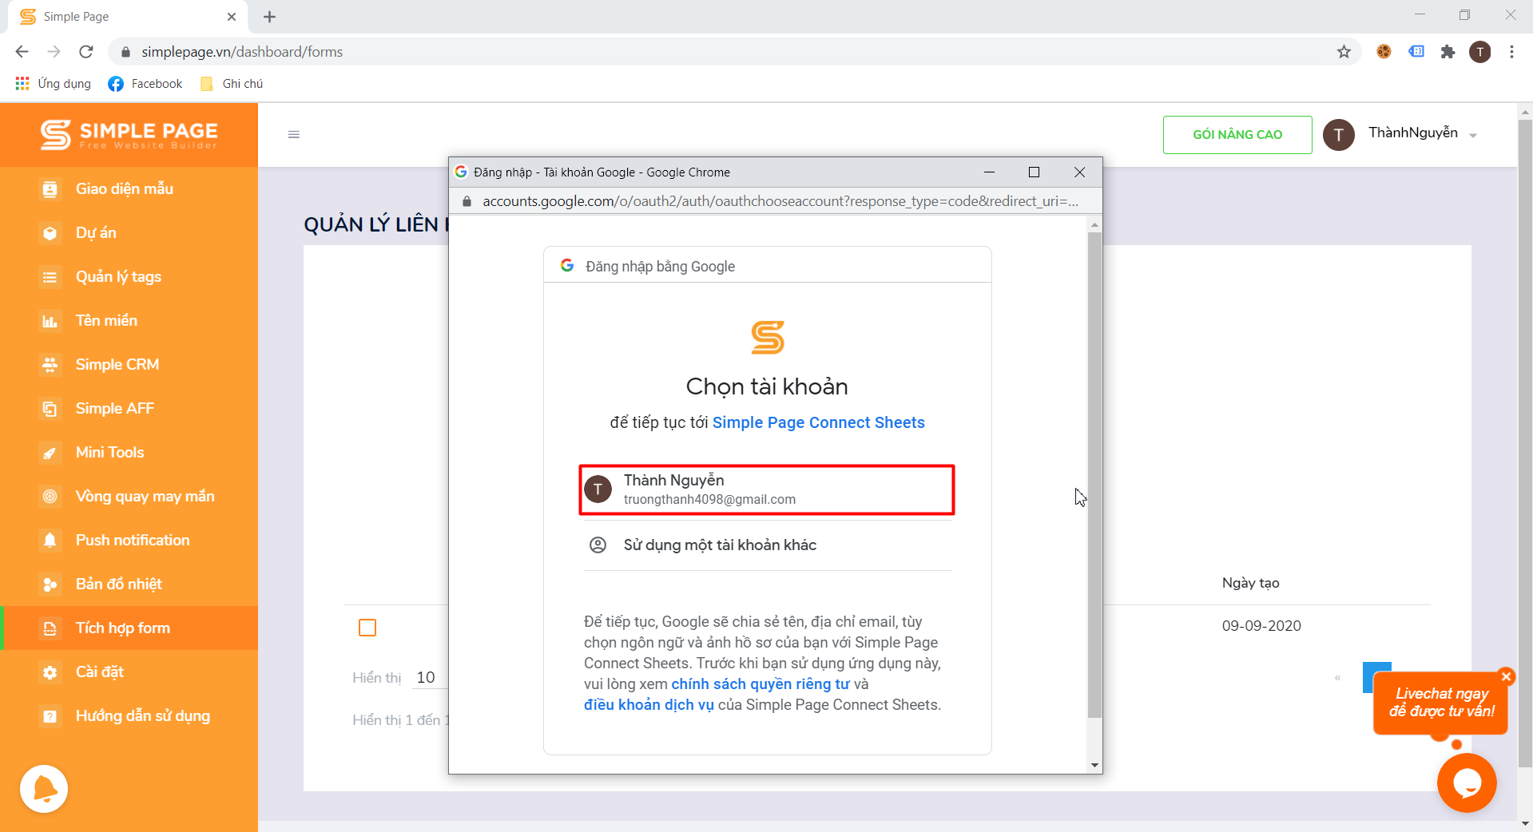Open the Facebook bookmark
Image resolution: width=1533 pixels, height=832 pixels.
point(145,84)
